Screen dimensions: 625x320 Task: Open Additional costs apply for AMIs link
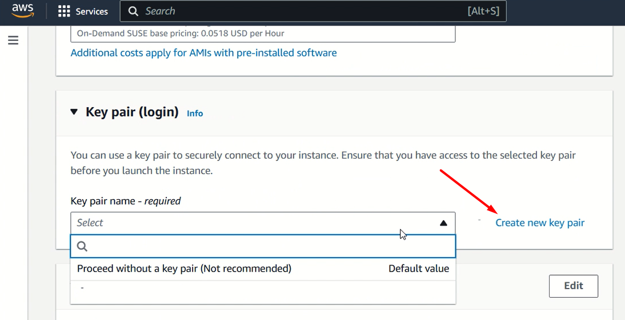pyautogui.click(x=203, y=53)
